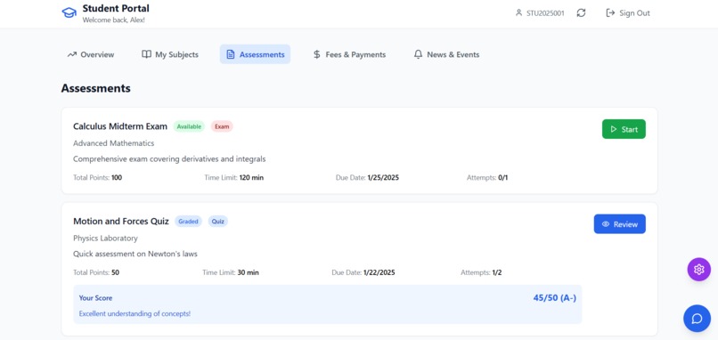Click the Time Limit 30 min value
Viewport: 718px width, 340px height.
(248, 272)
